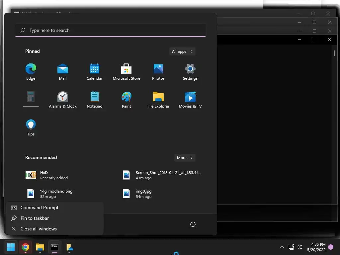Minimize the front console window
Viewport: 340px width, 255px height.
[299, 40]
